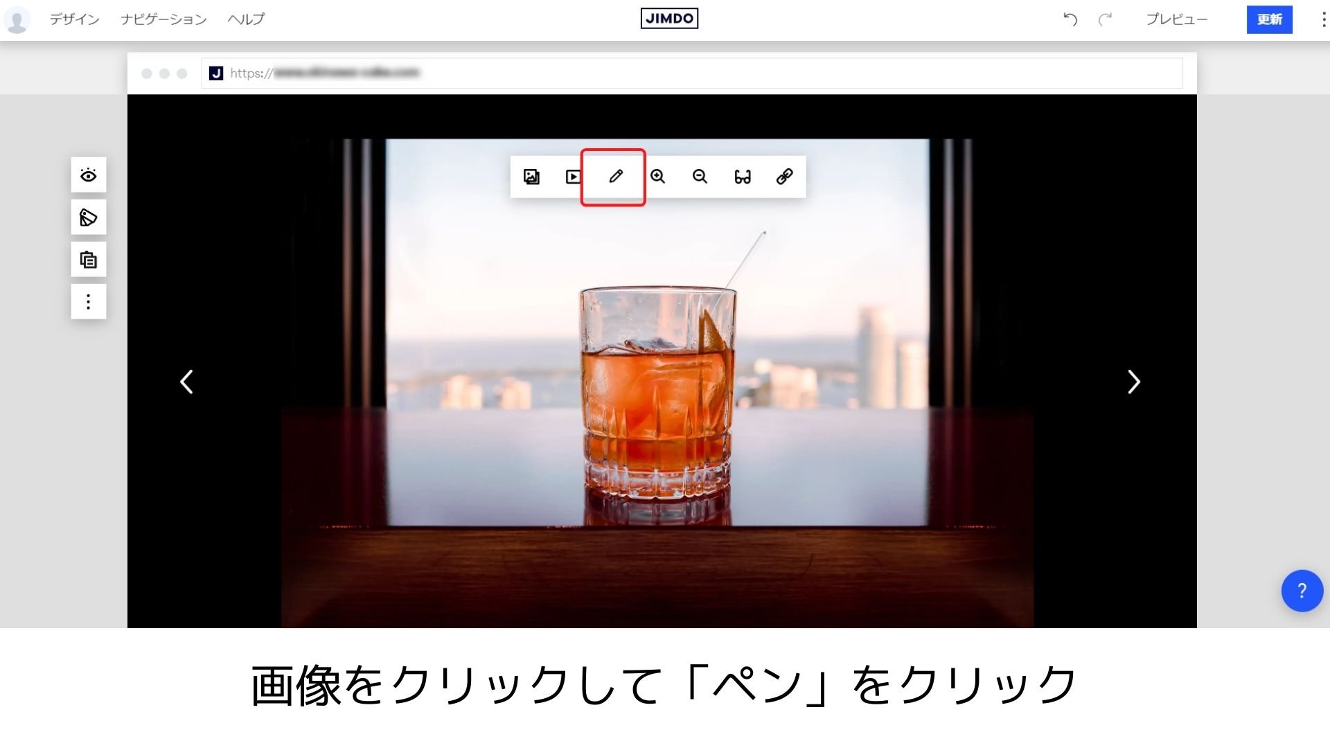Open the ナビゲーション menu

pyautogui.click(x=163, y=19)
